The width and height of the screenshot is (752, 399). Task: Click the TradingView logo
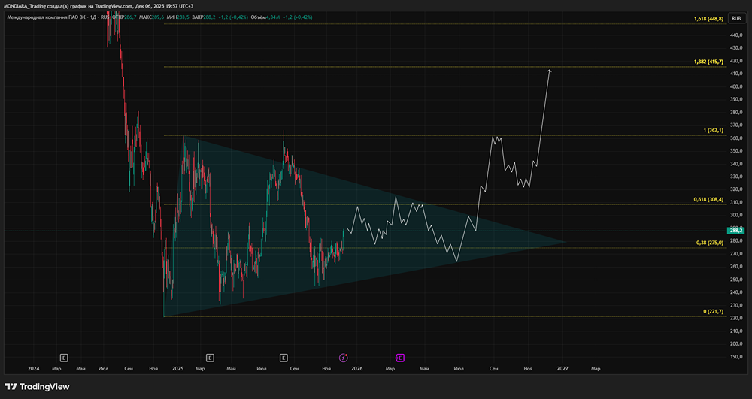[x=38, y=386]
